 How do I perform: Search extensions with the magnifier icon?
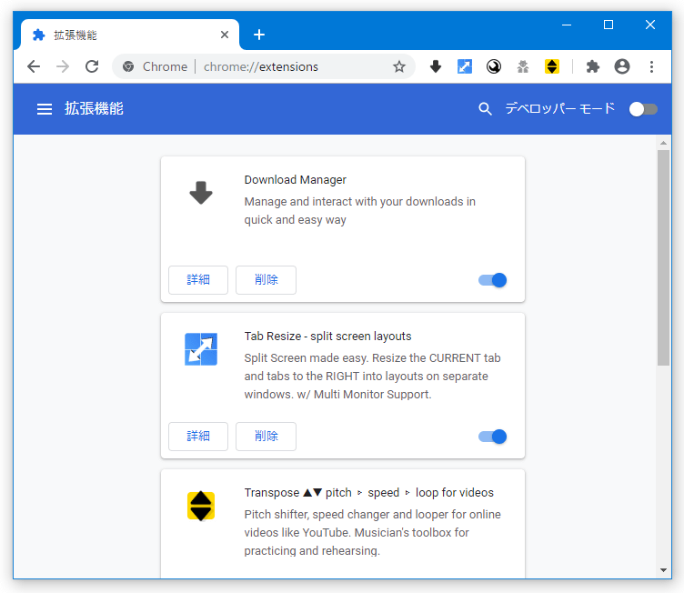pos(485,109)
